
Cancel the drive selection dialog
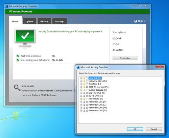154,129
